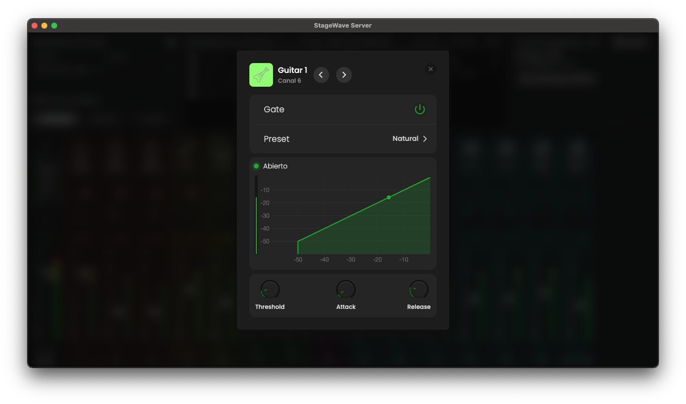
Task: Click the Preset row label
Action: (x=276, y=139)
